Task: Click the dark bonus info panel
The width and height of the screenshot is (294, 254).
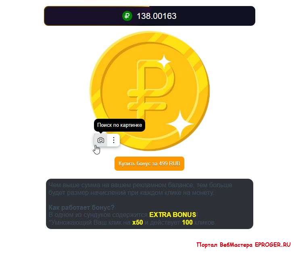Action: tap(150, 204)
